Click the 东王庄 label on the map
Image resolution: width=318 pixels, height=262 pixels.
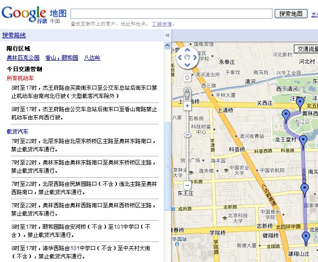tap(186, 193)
